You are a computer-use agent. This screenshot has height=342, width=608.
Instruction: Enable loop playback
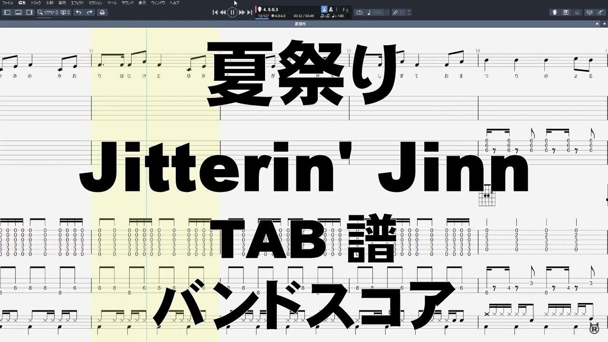360,12
